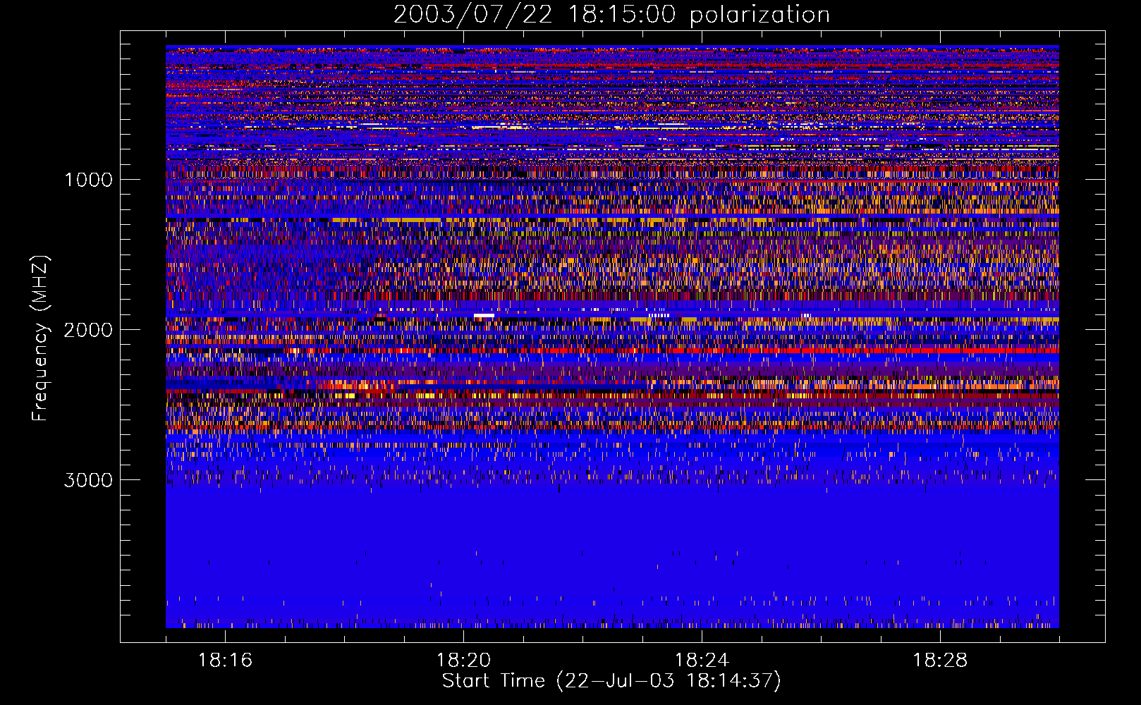Click the "Start Time (22-Jul-03 18:14:37)" label
1141x705 pixels.
coord(611,681)
